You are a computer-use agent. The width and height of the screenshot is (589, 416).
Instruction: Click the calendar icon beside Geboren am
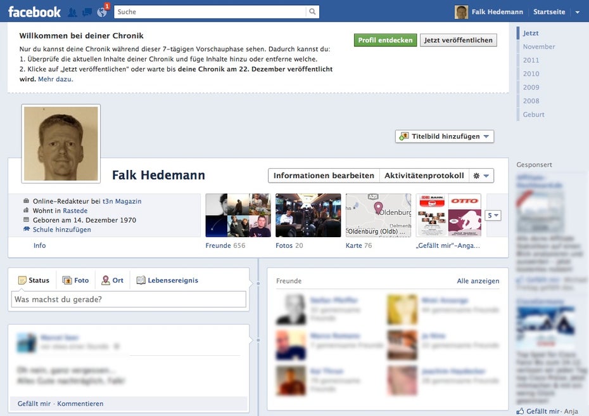pyautogui.click(x=26, y=219)
